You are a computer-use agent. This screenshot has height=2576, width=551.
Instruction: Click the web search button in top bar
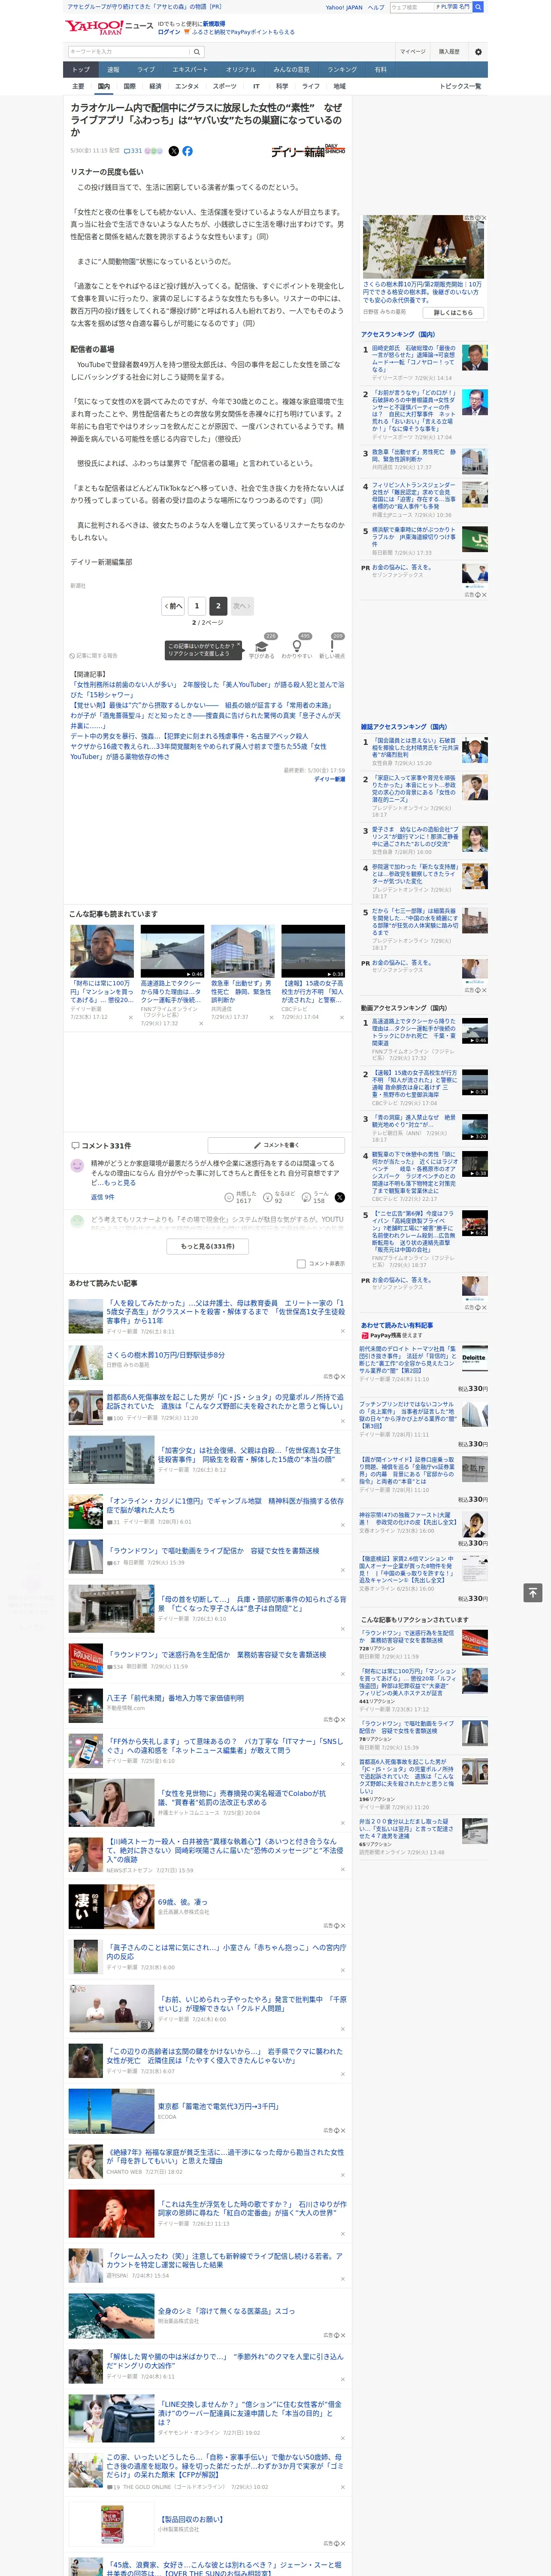point(478,7)
